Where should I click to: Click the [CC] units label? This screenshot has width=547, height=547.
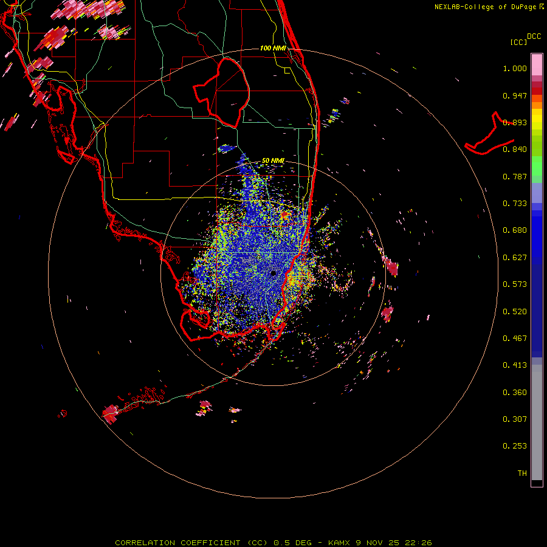pyautogui.click(x=519, y=42)
